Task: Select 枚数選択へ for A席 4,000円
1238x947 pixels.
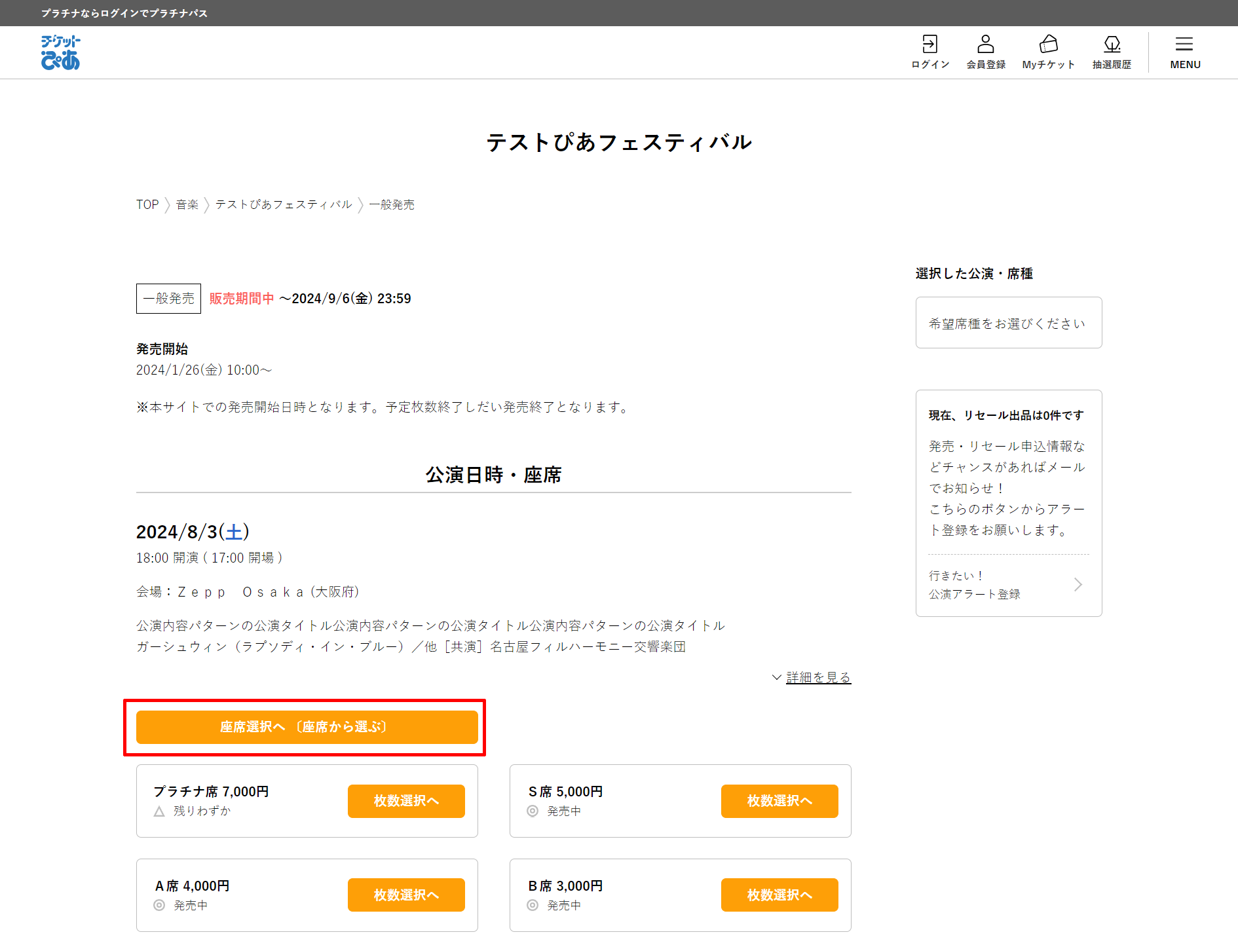Action: [x=406, y=895]
